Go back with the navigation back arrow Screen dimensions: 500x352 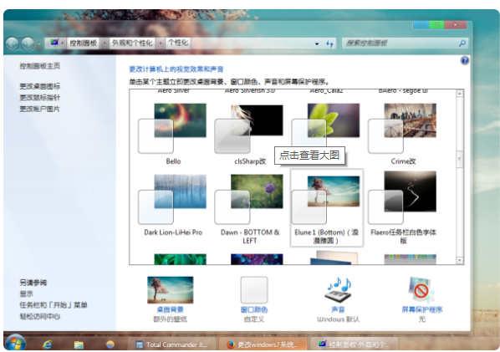[x=12, y=43]
